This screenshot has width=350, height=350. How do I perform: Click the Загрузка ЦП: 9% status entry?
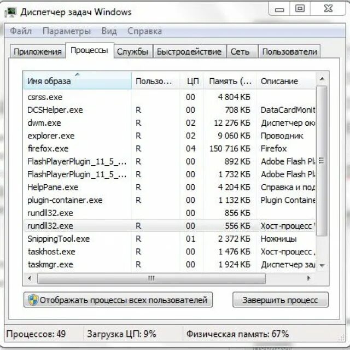point(121,334)
